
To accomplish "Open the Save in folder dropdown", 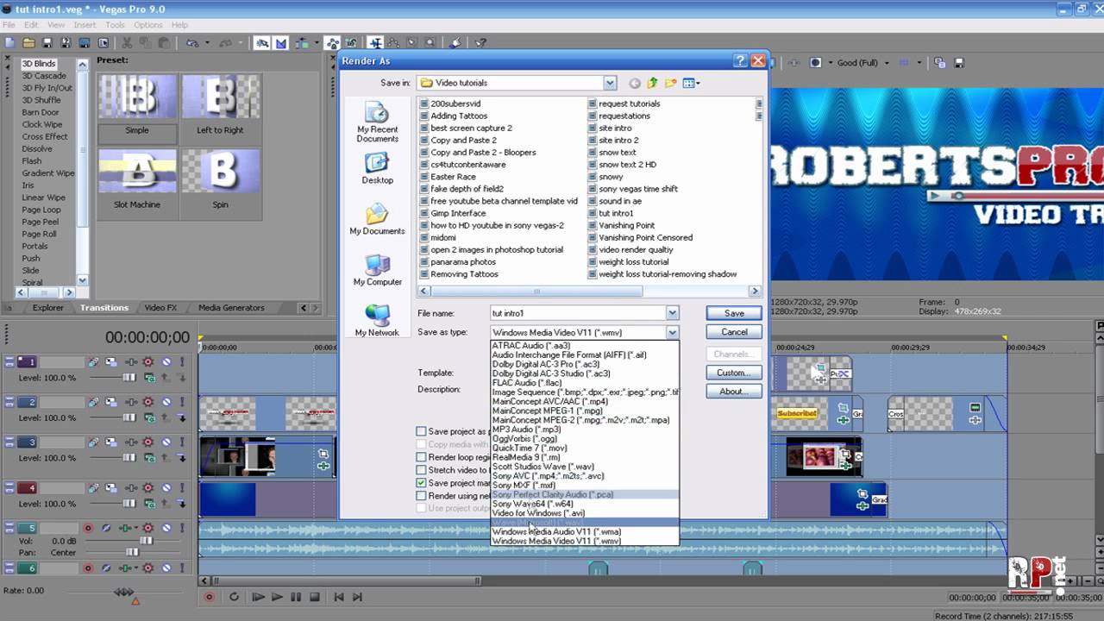I will 610,83.
